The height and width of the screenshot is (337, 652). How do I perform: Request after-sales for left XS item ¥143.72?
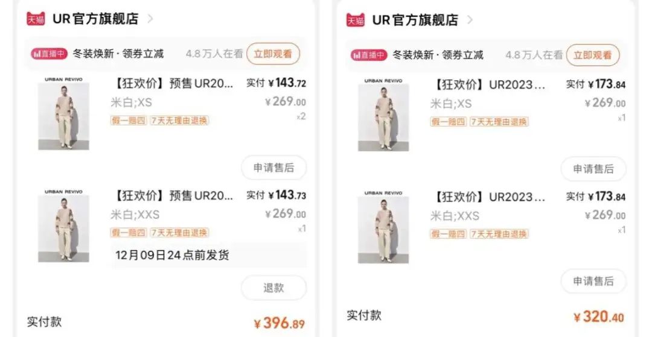coord(273,167)
